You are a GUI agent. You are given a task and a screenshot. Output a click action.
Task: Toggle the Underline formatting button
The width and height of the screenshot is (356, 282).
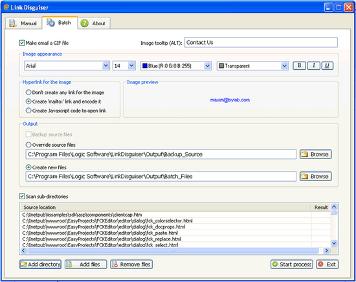pos(327,66)
